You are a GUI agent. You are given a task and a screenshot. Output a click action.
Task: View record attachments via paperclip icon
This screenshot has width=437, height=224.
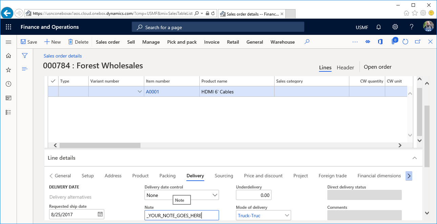pos(393,41)
